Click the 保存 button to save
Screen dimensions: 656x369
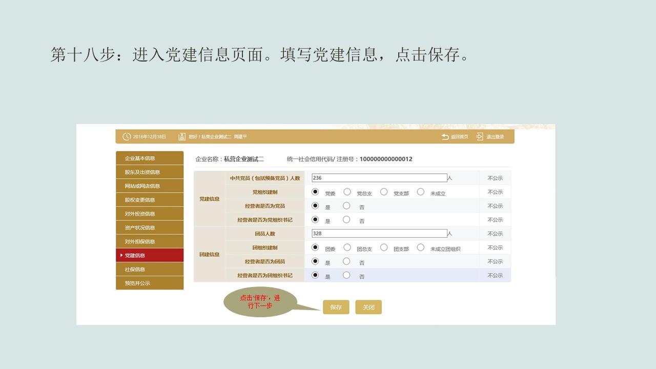click(x=336, y=307)
